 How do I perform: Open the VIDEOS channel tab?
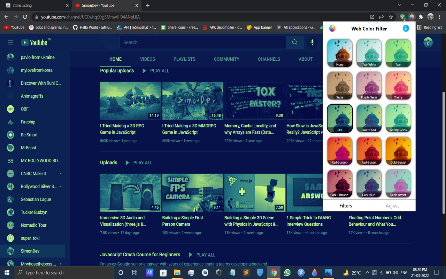147,59
